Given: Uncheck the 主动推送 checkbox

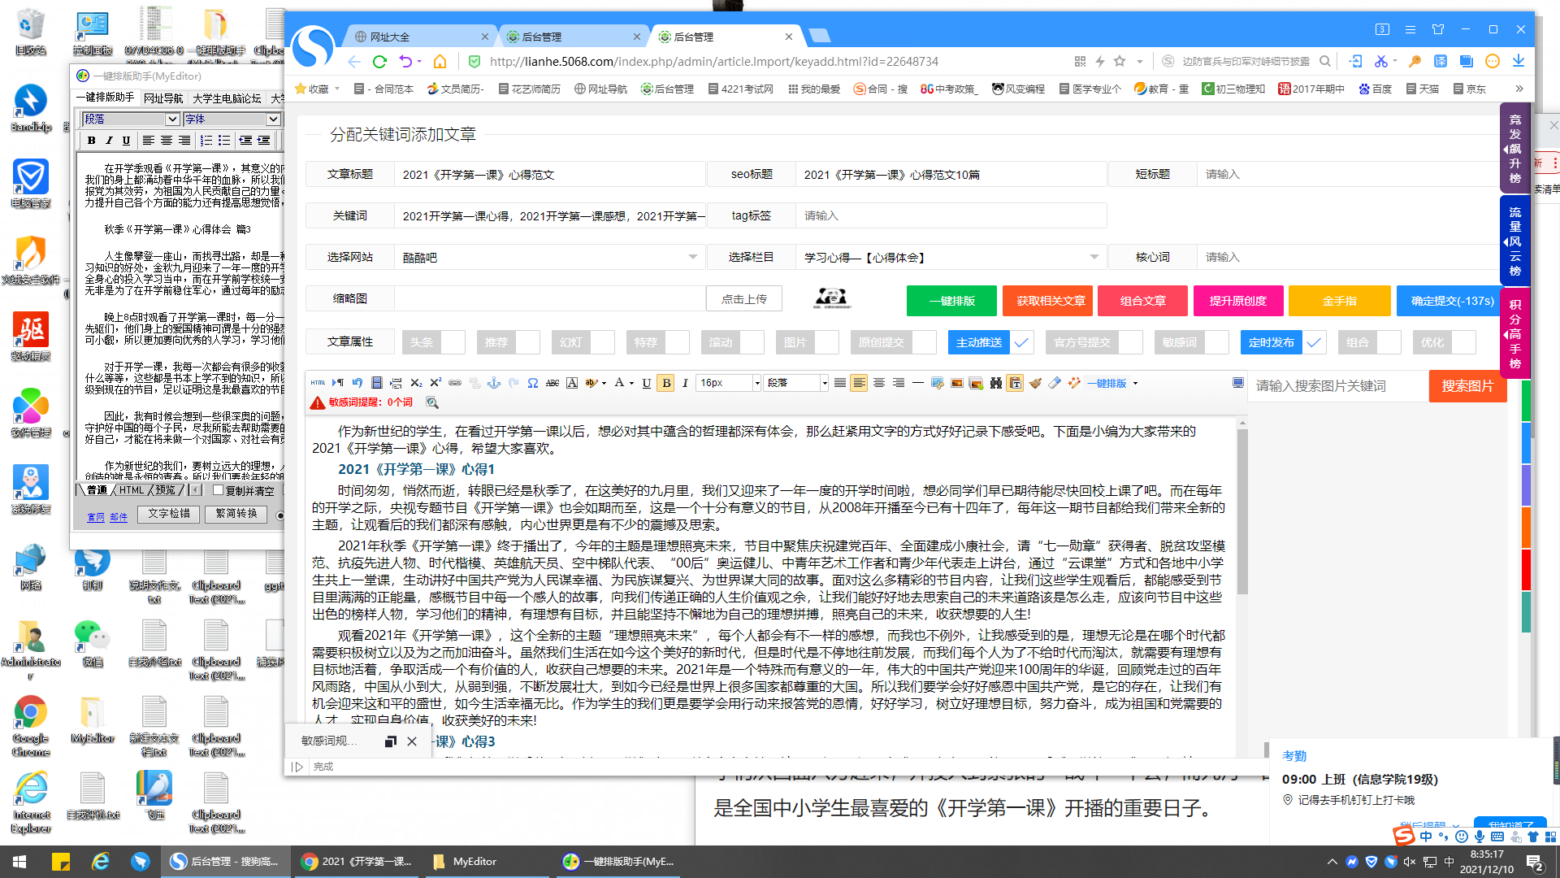Looking at the screenshot, I should [1021, 342].
